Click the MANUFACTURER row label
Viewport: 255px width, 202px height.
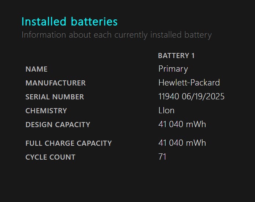point(56,83)
